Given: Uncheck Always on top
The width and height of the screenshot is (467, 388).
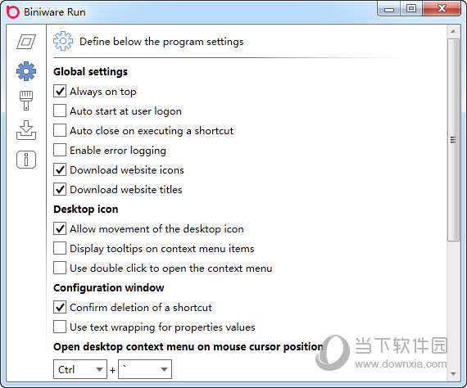Looking at the screenshot, I should click(x=60, y=92).
